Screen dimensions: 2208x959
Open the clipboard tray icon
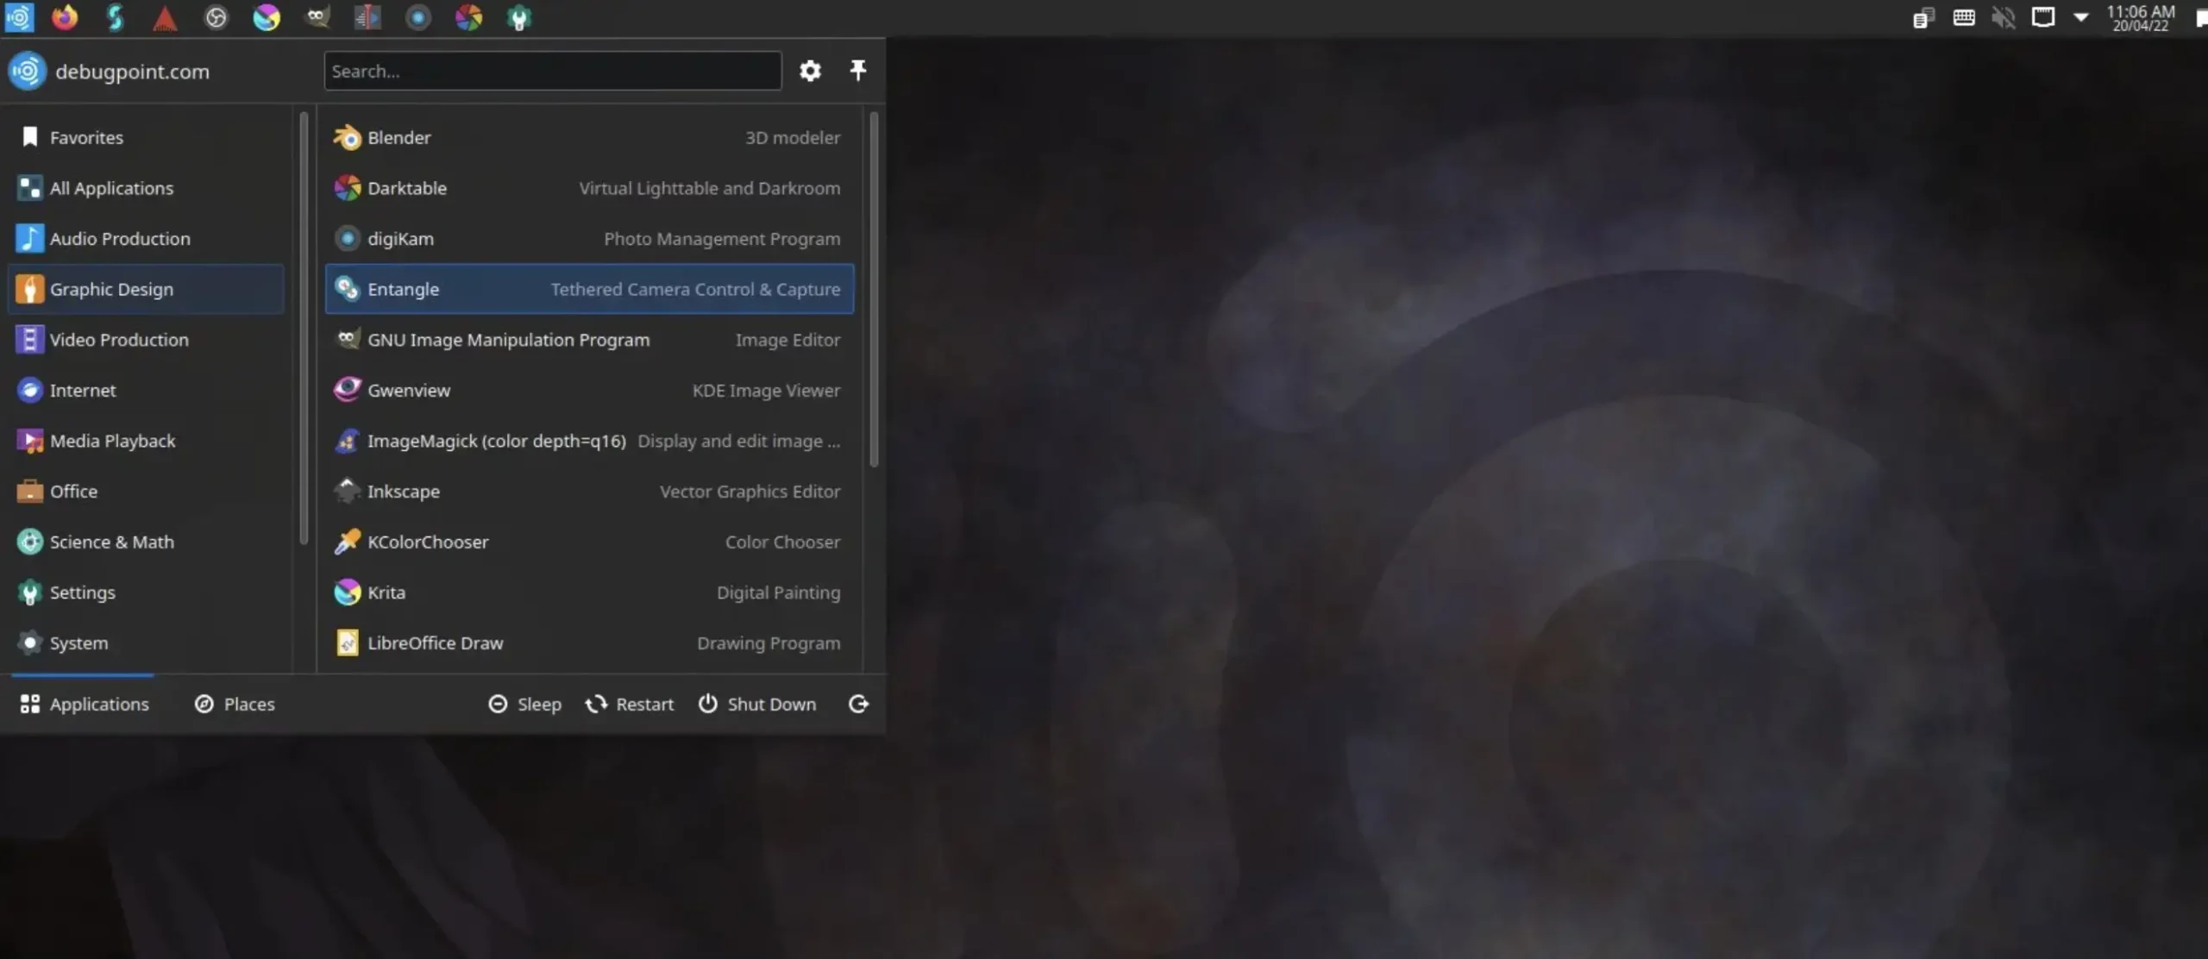tap(1923, 18)
